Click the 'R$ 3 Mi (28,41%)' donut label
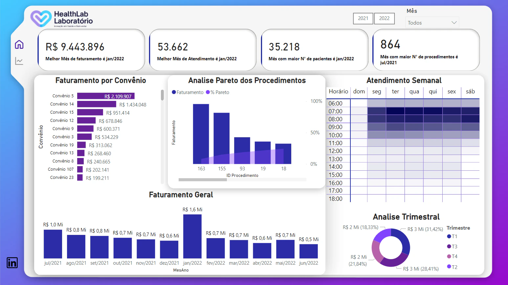 point(421,269)
